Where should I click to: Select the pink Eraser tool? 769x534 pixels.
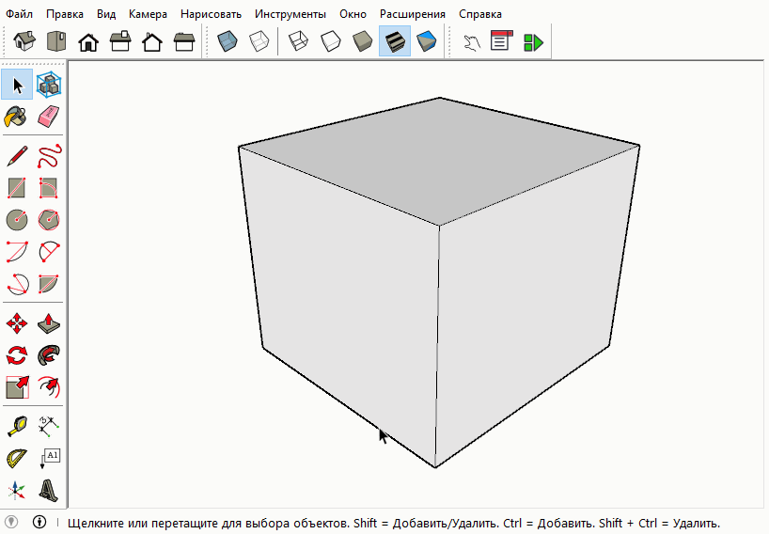49,117
